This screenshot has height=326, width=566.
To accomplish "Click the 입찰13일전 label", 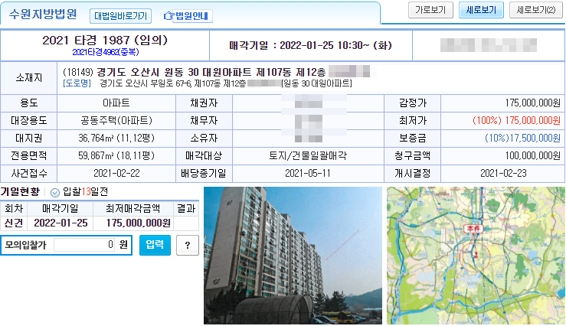I will pyautogui.click(x=86, y=192).
